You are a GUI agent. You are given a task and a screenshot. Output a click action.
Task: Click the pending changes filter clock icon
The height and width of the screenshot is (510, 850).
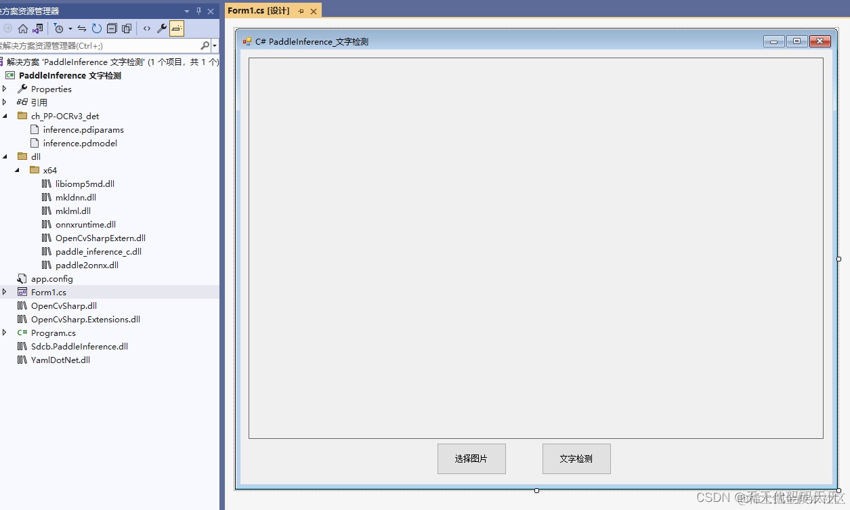[59, 28]
